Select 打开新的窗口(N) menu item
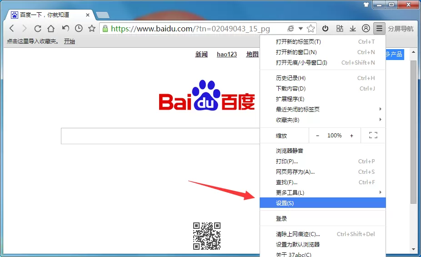This screenshot has height=257, width=421. (322, 52)
